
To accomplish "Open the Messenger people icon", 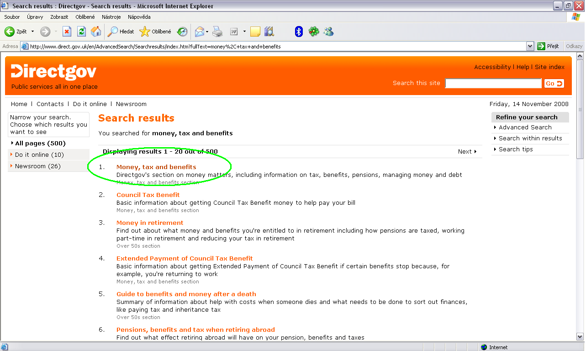I will tap(328, 32).
